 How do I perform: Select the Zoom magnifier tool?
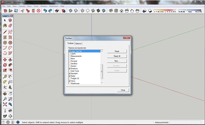coord(5,99)
